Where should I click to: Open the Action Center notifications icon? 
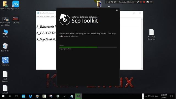[x=171, y=96]
